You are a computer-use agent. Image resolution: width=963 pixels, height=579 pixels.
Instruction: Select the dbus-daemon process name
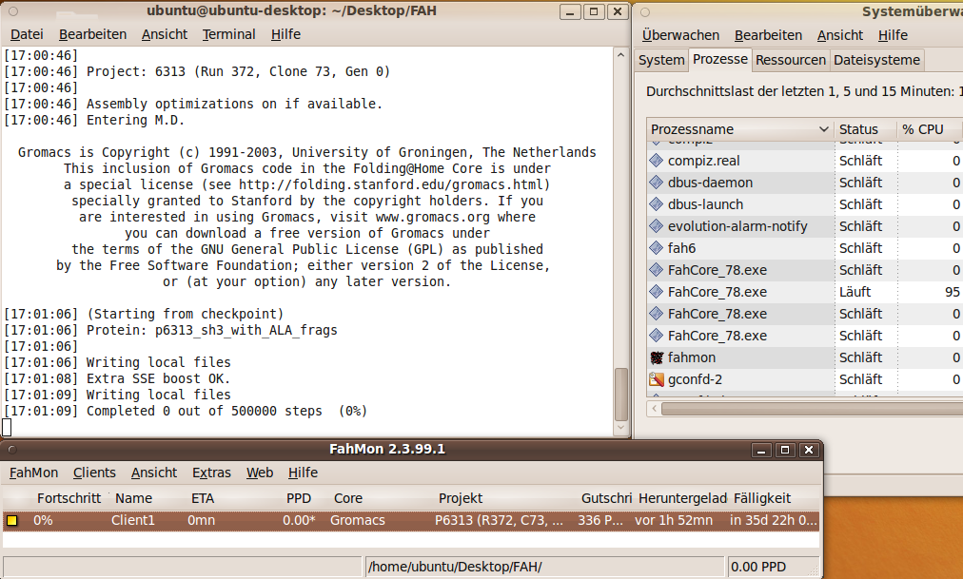(710, 183)
